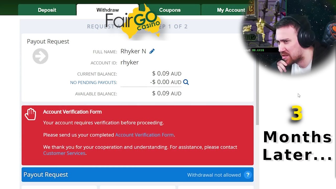Click the pending payouts magnifier icon
Image resolution: width=336 pixels, height=189 pixels.
point(186,82)
